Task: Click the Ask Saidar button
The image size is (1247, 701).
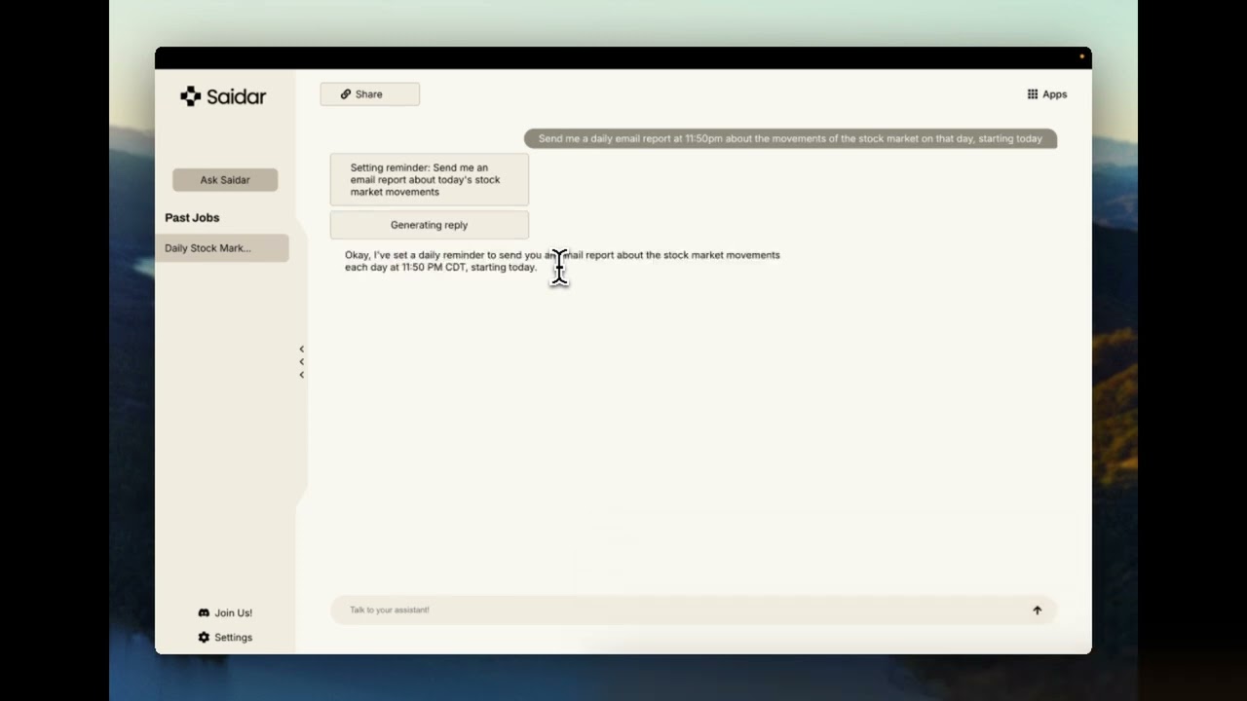Action: pyautogui.click(x=225, y=180)
